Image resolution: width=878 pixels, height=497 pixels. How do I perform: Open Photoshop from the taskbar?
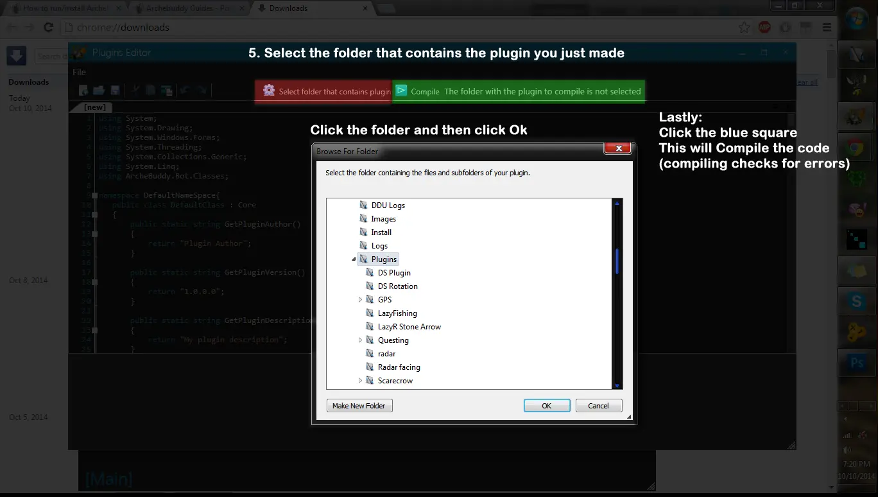856,363
